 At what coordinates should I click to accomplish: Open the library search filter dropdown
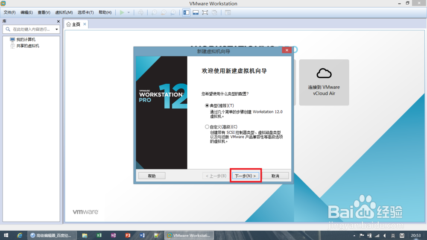(57, 29)
